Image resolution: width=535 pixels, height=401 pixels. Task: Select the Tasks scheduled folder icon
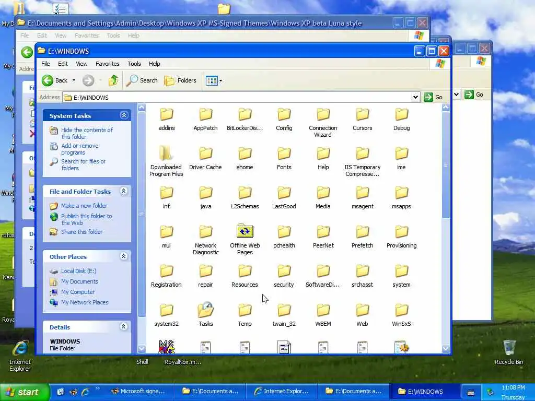tap(206, 310)
